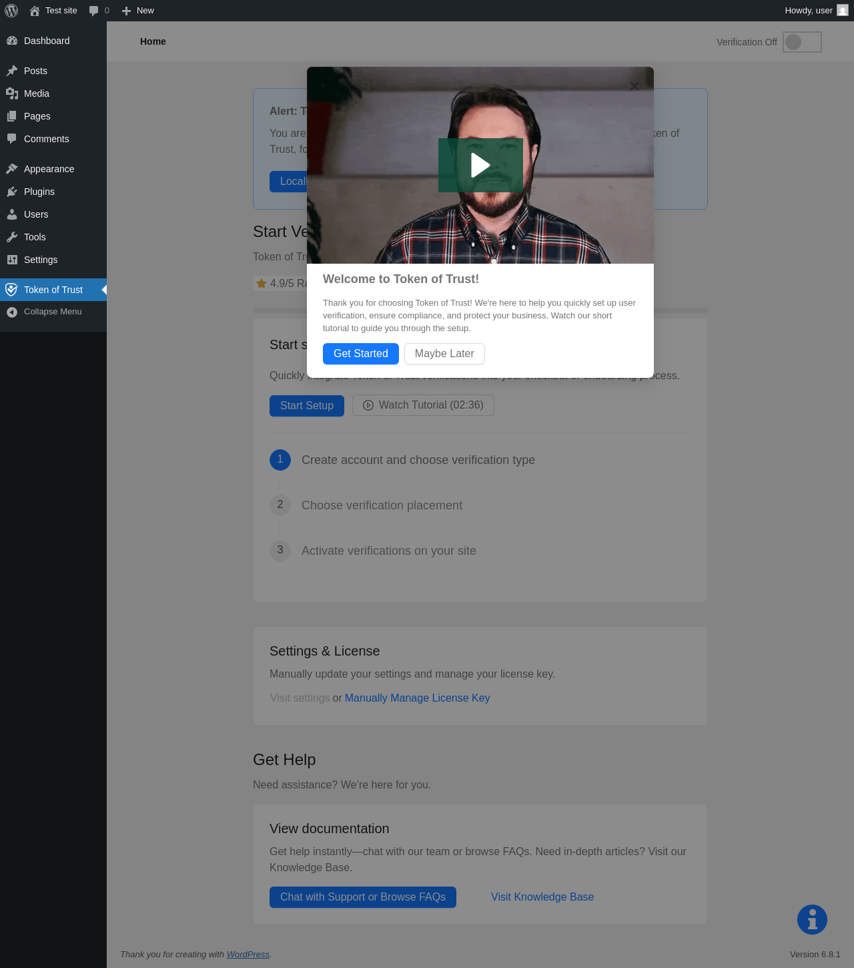Screen dimensions: 854x968
Task: Open the Howdy, user account menu
Action: (x=817, y=11)
